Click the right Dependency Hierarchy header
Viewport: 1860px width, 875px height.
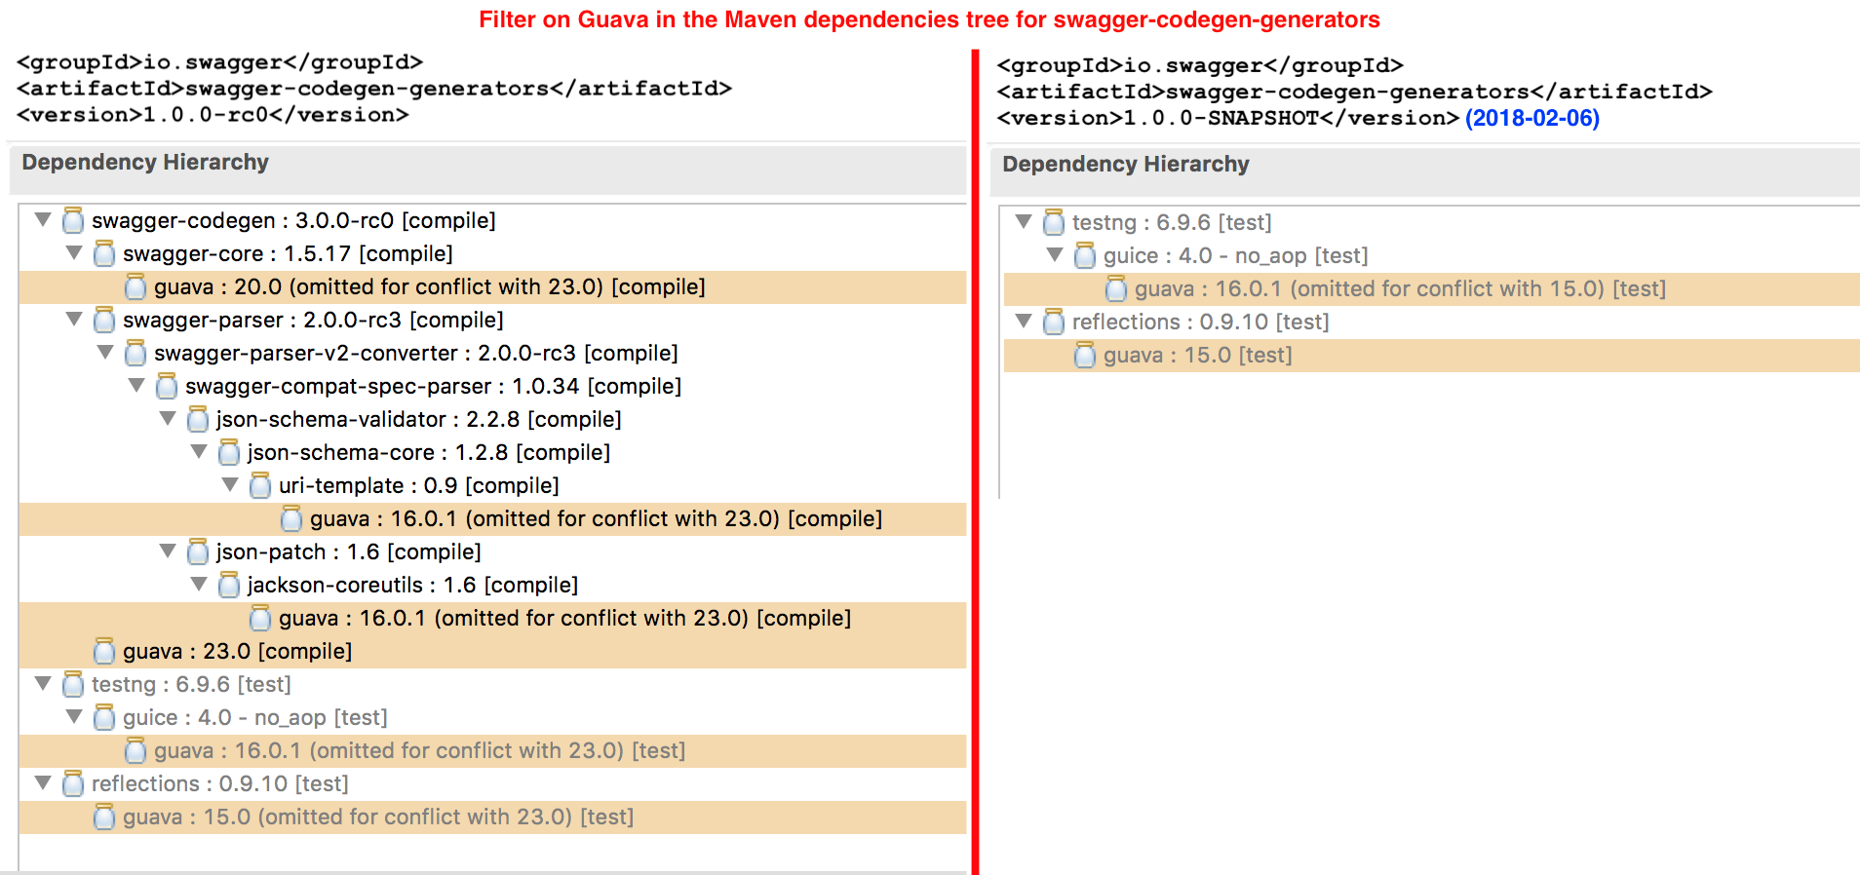(1126, 164)
